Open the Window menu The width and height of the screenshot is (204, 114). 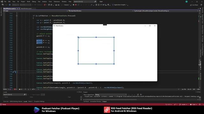(x=64, y=2)
